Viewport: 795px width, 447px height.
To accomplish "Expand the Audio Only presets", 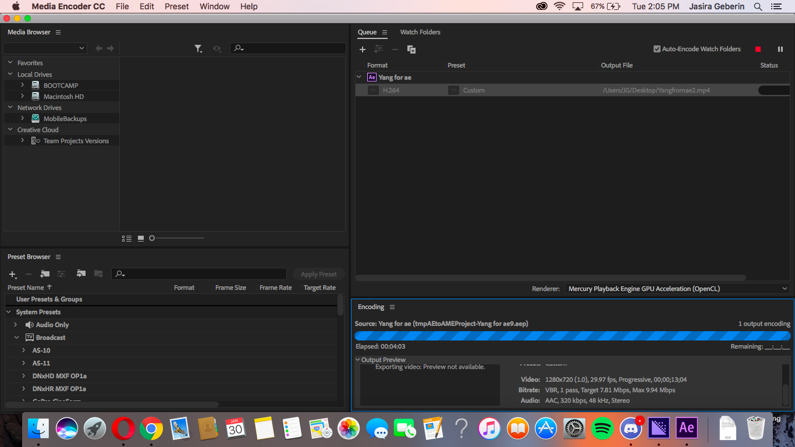I will coord(16,325).
